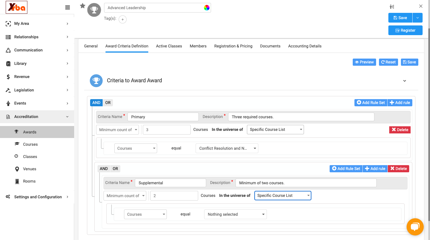This screenshot has height=240, width=430.
Task: Select AND on the top rule set
Action: pos(96,103)
